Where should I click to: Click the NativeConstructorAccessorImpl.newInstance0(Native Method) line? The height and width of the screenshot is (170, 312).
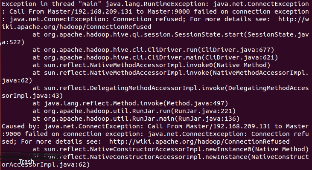[x=170, y=149]
